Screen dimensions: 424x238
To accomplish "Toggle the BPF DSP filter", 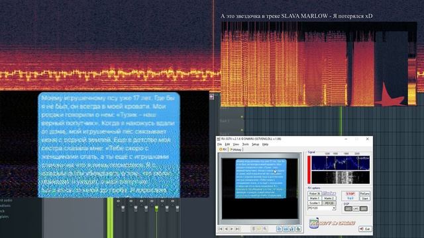I will pyautogui.click(x=364, y=209).
